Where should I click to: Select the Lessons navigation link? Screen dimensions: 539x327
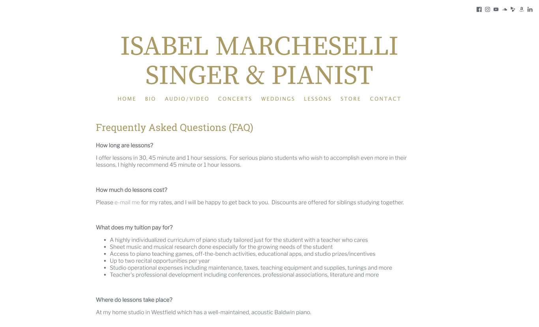pos(318,99)
